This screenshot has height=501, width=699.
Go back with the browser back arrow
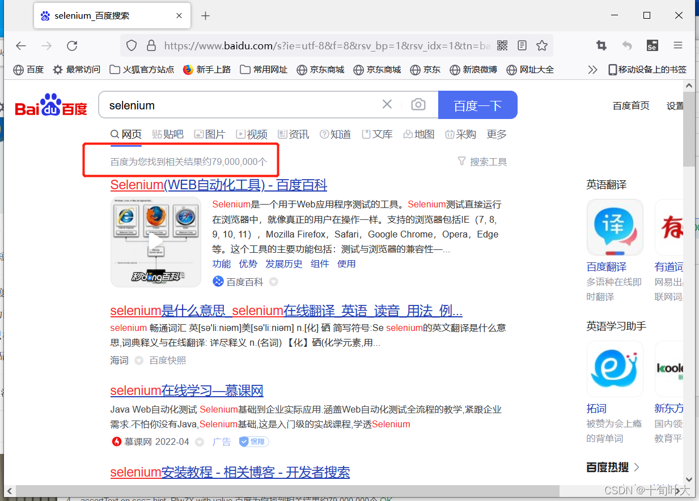21,45
